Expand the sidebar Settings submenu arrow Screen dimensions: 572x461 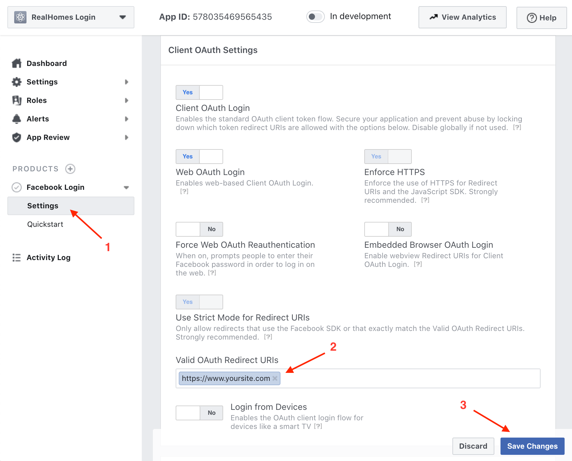pos(126,82)
